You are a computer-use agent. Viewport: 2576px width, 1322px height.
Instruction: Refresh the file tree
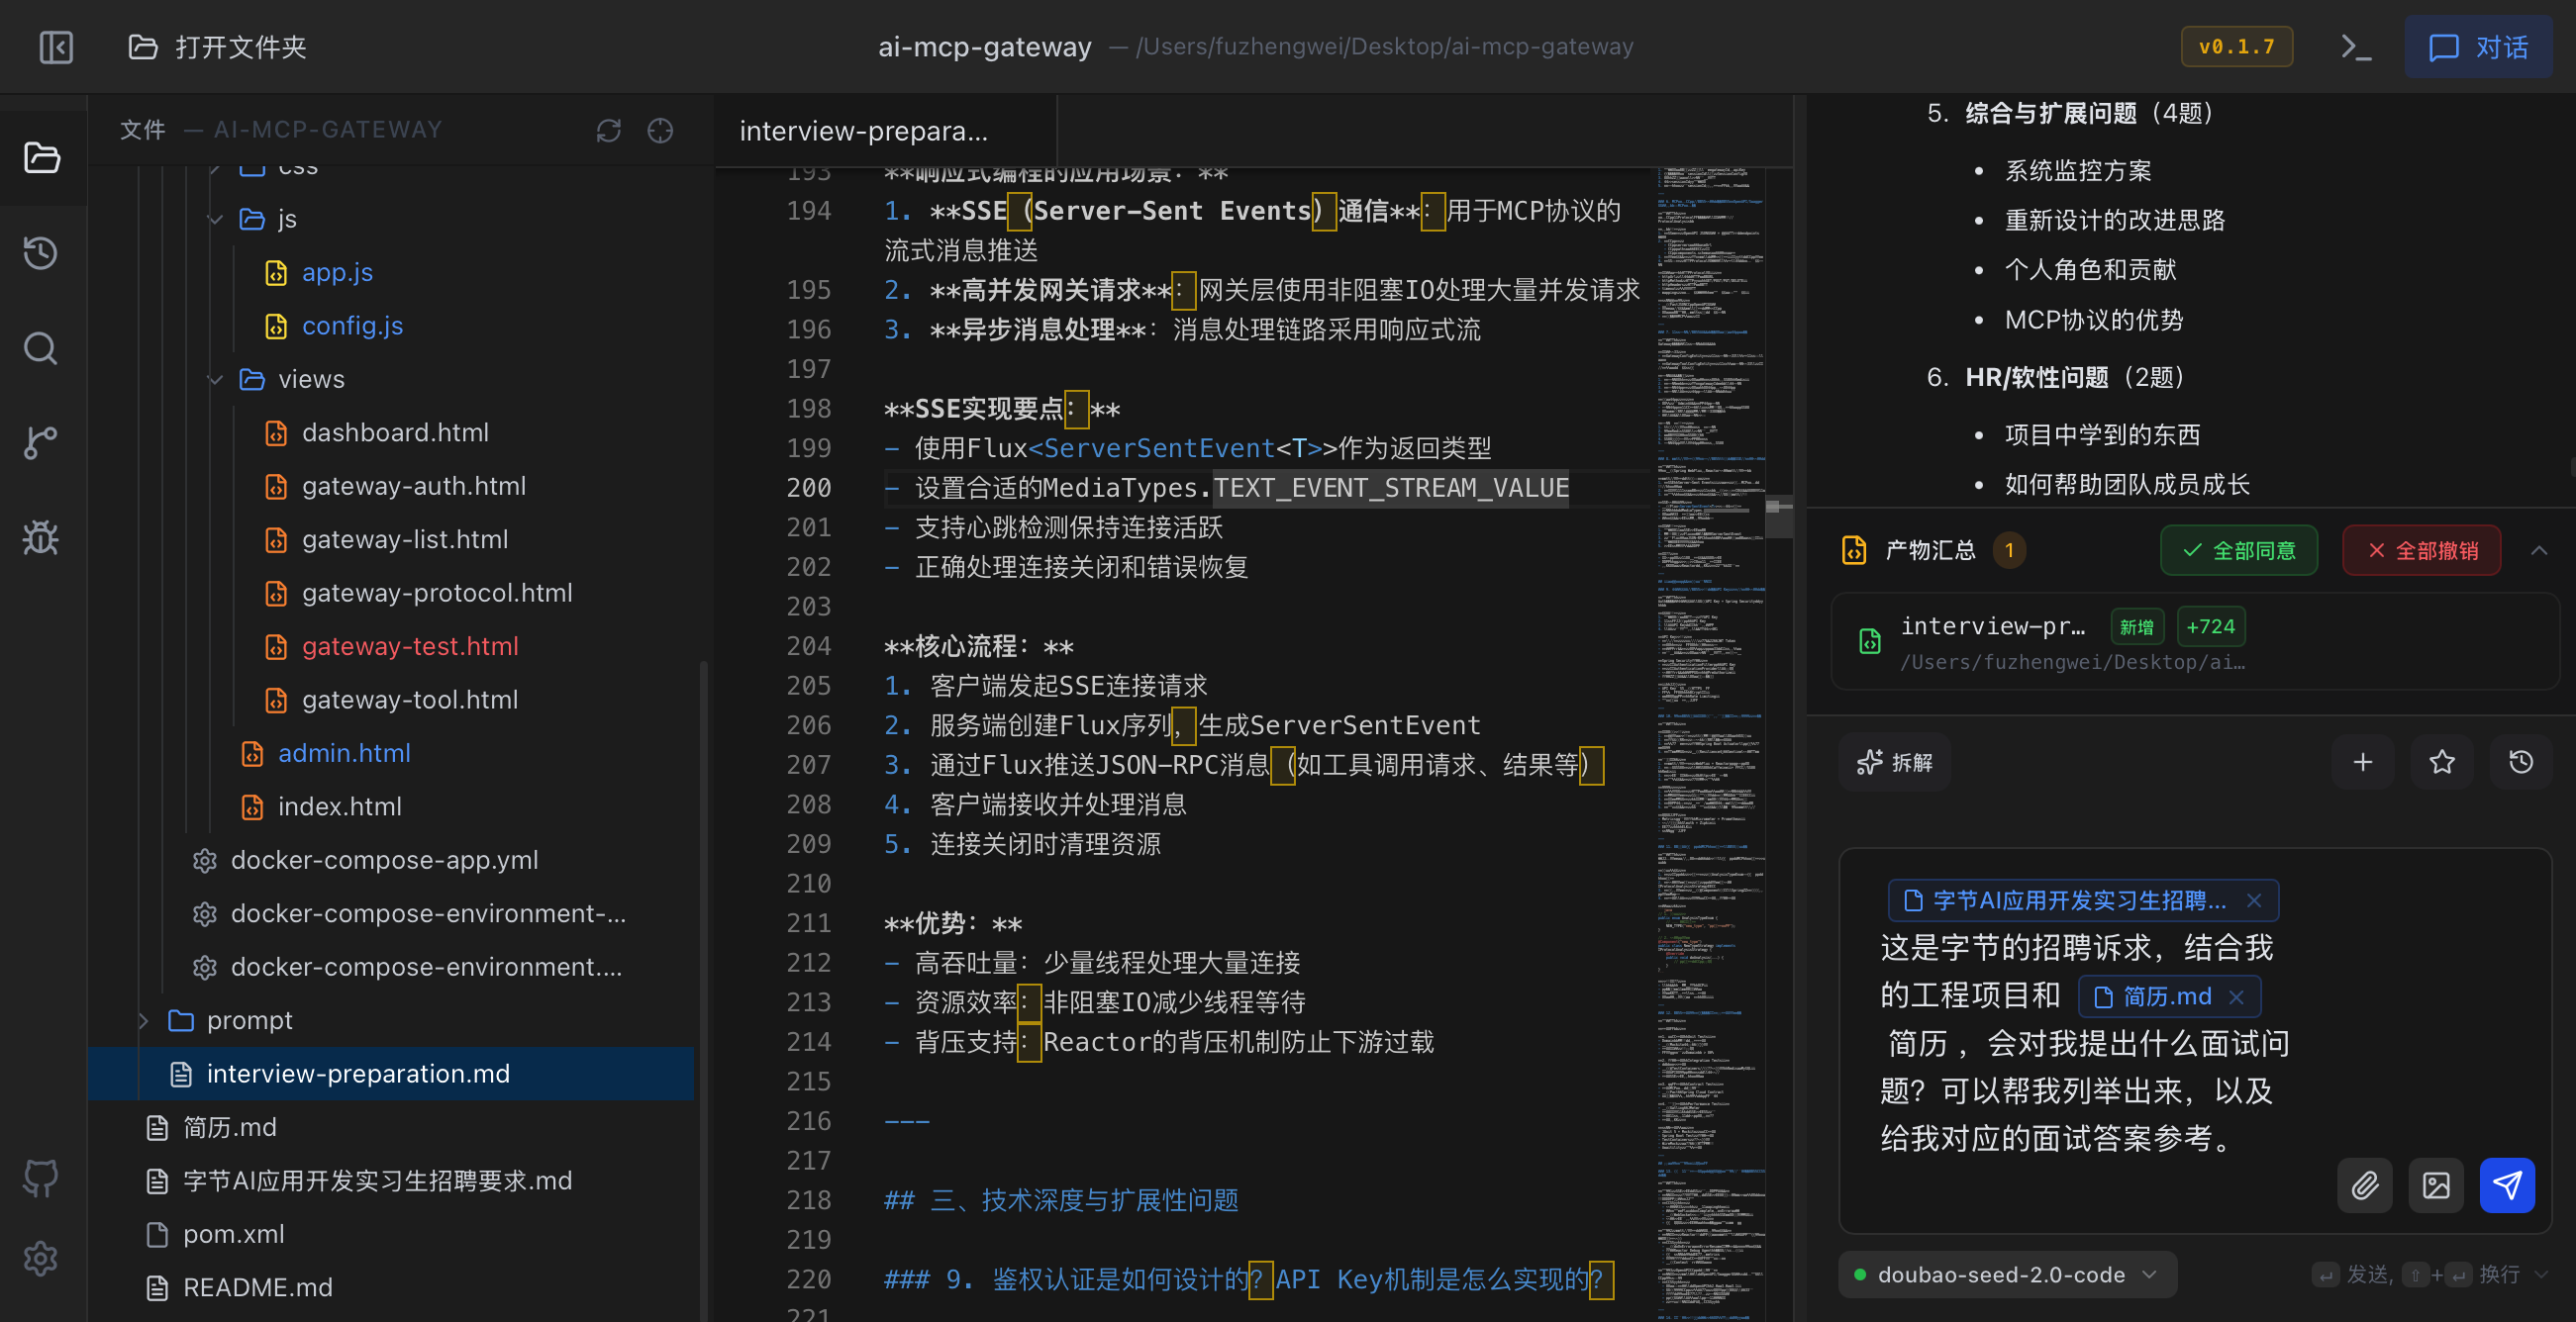pyautogui.click(x=608, y=130)
